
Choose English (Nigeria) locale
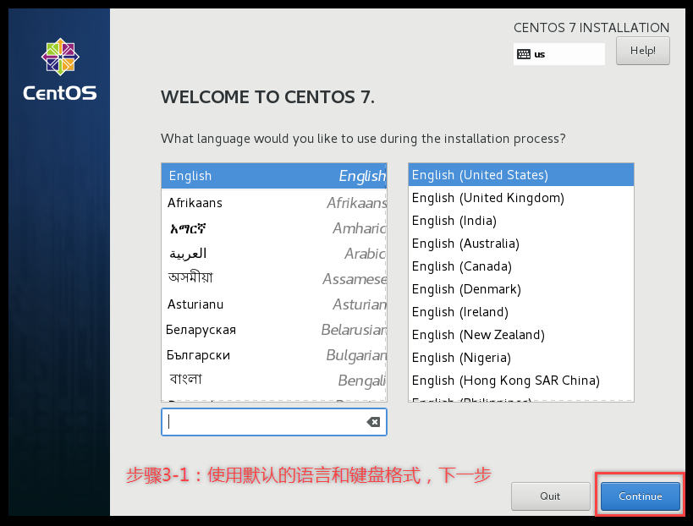pos(521,358)
